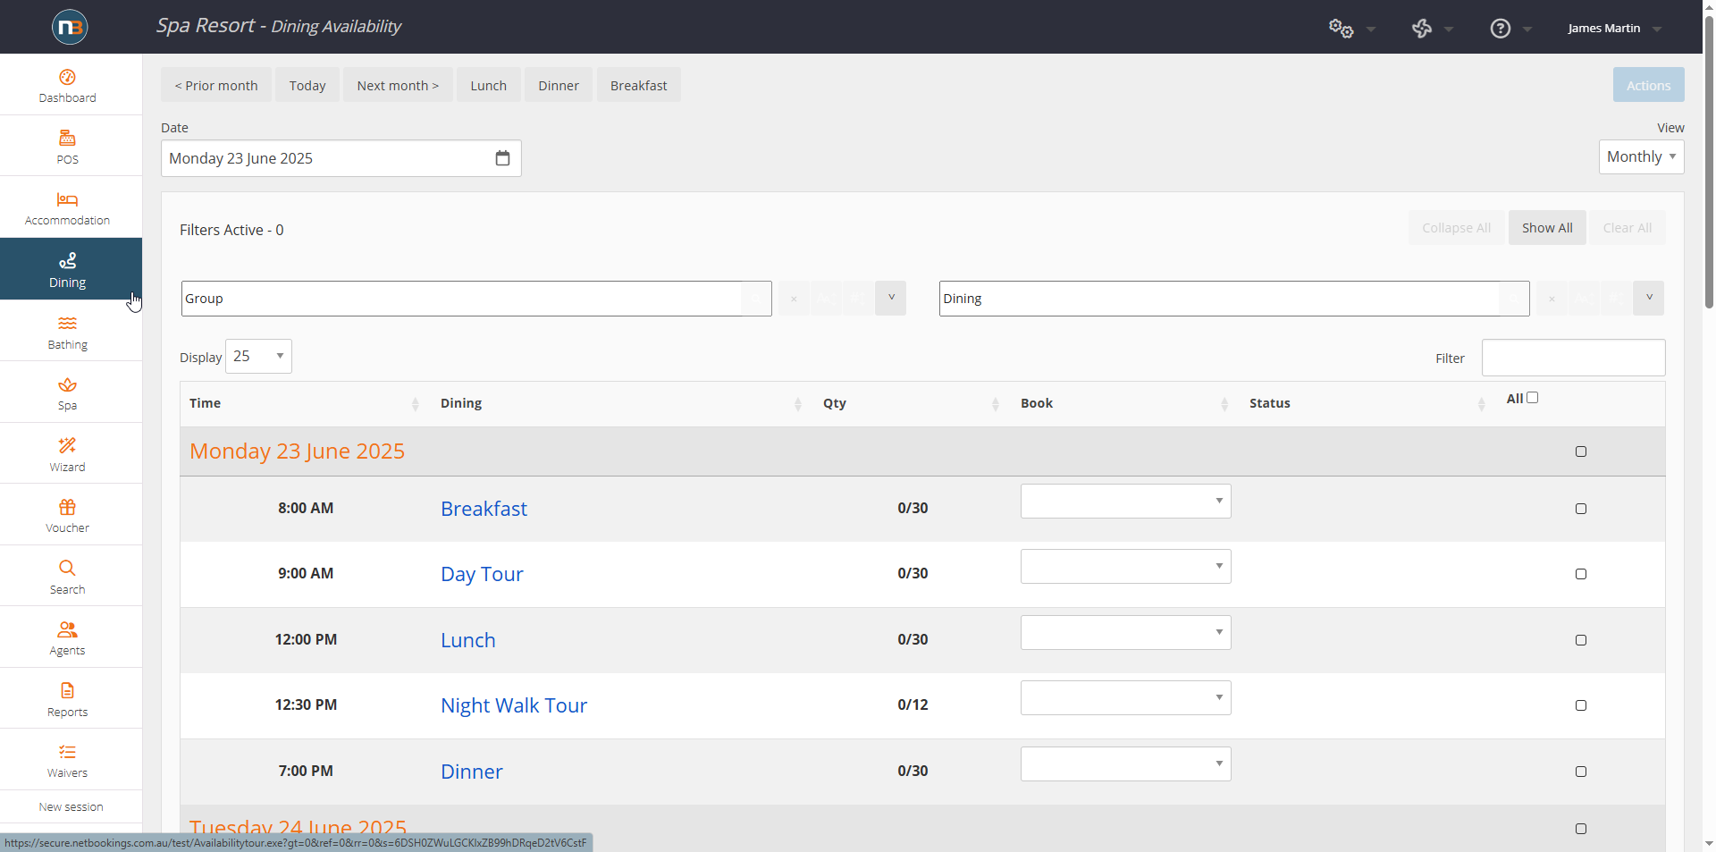Tick the Monday 23 June 2025 day checkbox
The height and width of the screenshot is (852, 1716).
1580,451
